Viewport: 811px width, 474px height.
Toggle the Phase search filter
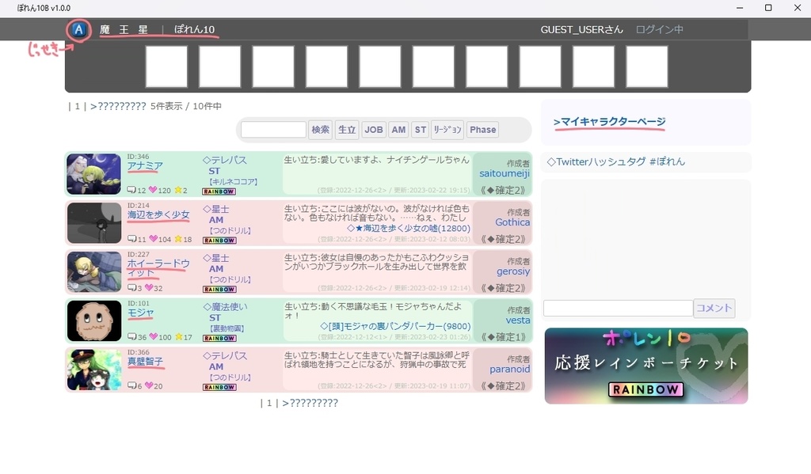[482, 129]
